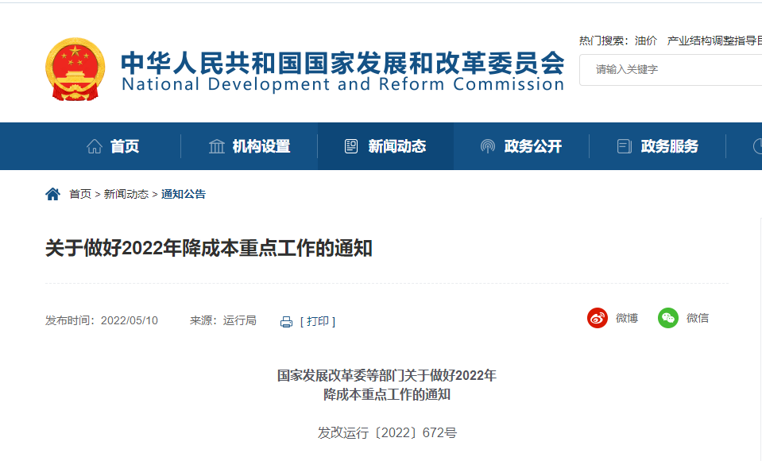
Task: Open 新闻动态 in the breadcrumb trail
Action: 126,194
